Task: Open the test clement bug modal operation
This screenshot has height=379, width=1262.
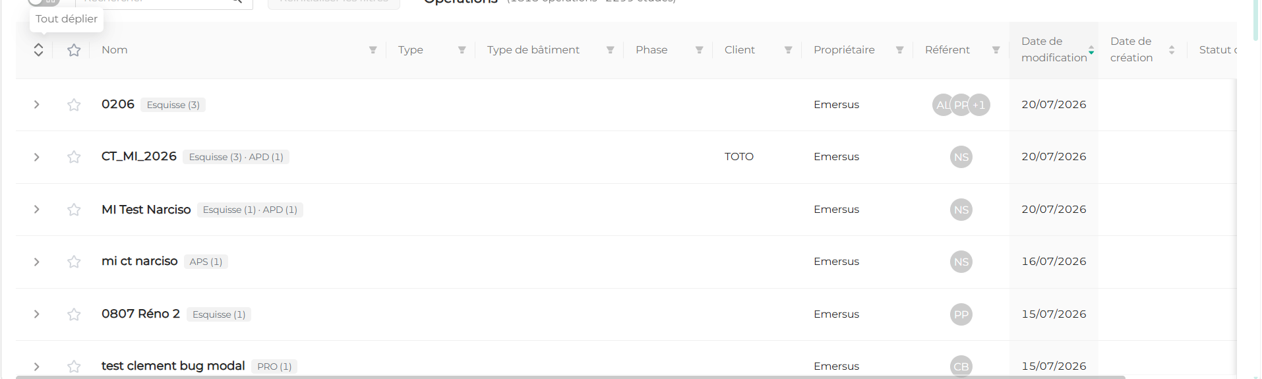Action: (x=173, y=366)
